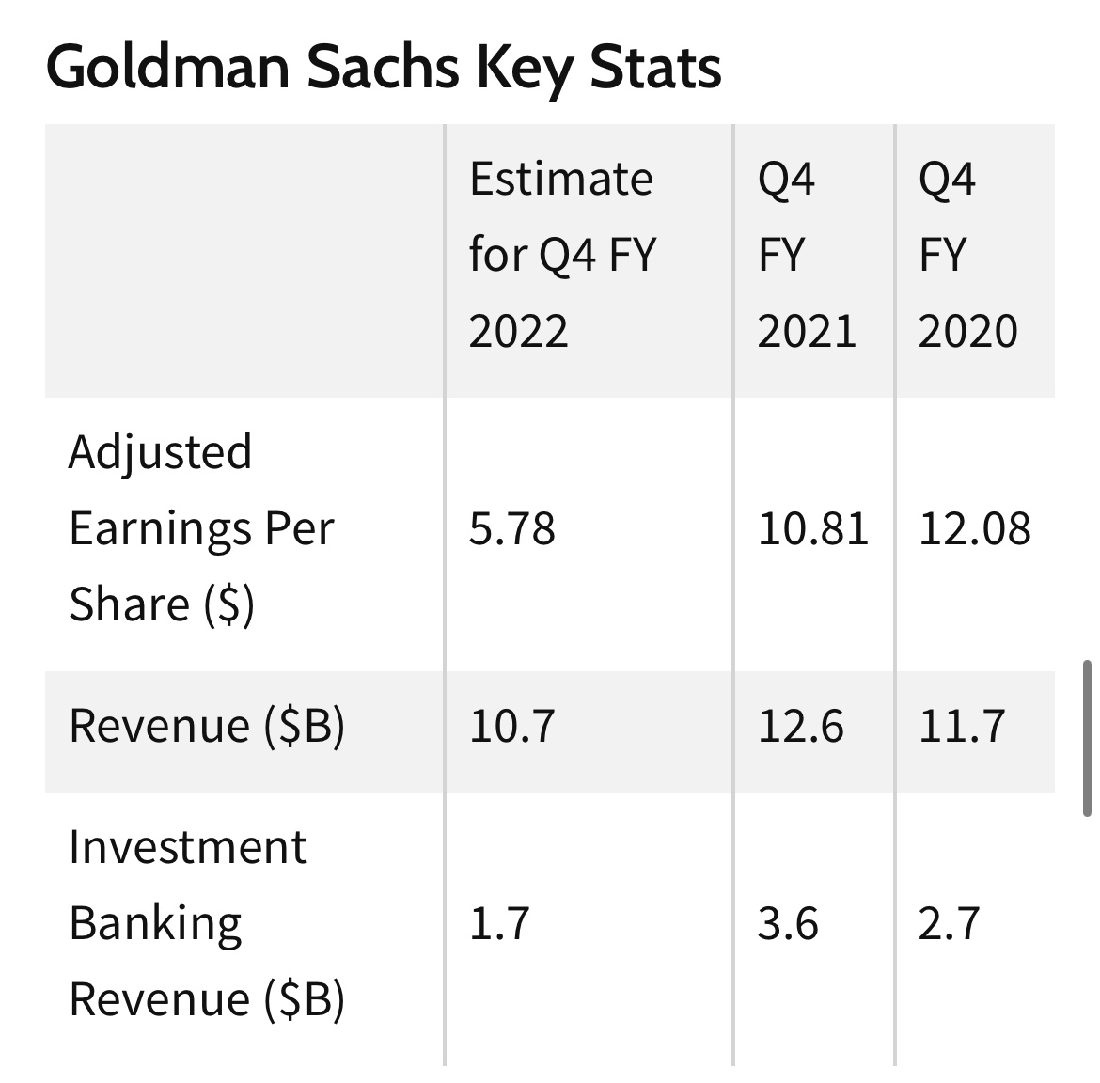Select the 2.7 investment banking value
The height and width of the screenshot is (1083, 1100).
[x=949, y=923]
